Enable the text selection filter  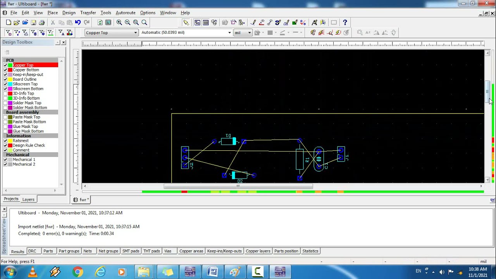61,33
